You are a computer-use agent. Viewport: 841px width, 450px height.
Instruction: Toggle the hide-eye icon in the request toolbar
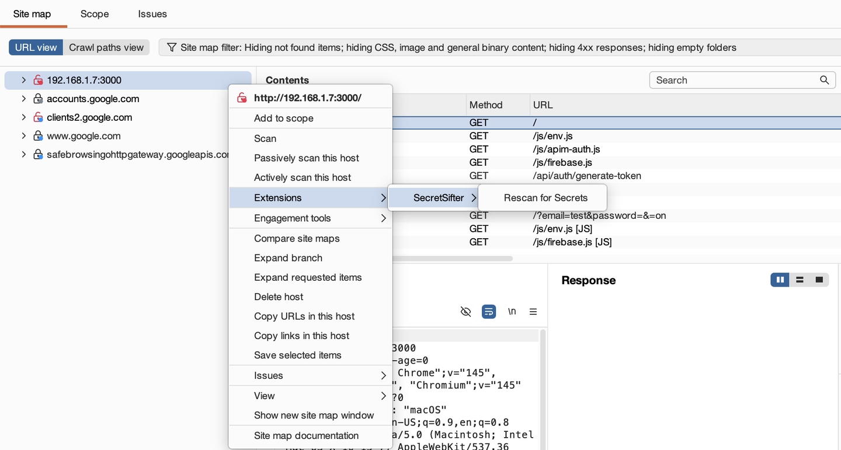point(465,312)
